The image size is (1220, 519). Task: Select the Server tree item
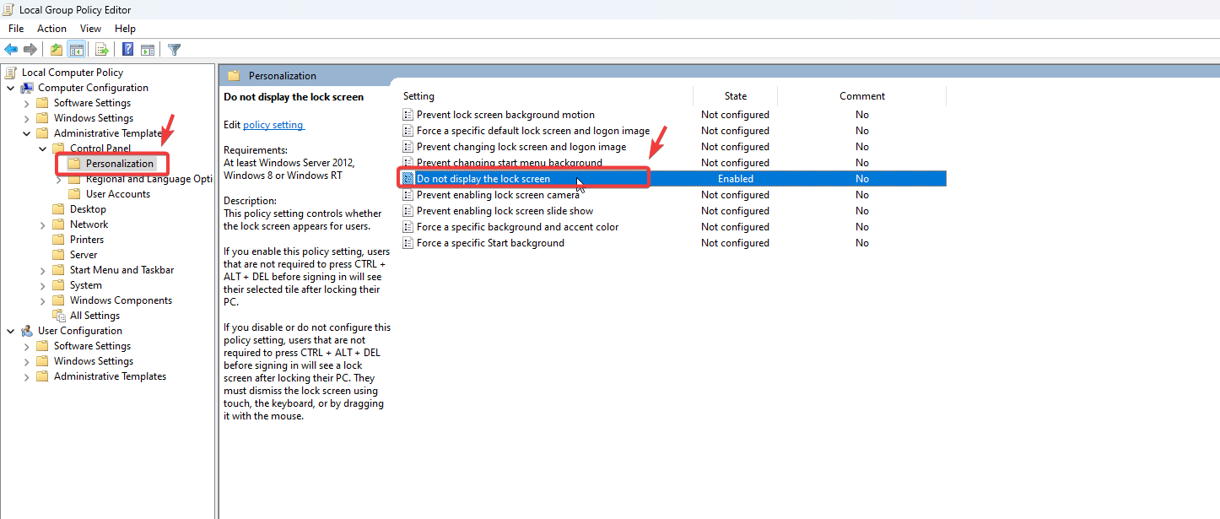click(x=84, y=255)
